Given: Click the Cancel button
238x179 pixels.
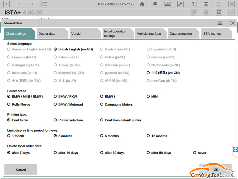Looking at the screenshot, I should 21,169.
